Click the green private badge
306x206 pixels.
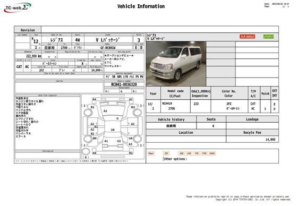268,37
